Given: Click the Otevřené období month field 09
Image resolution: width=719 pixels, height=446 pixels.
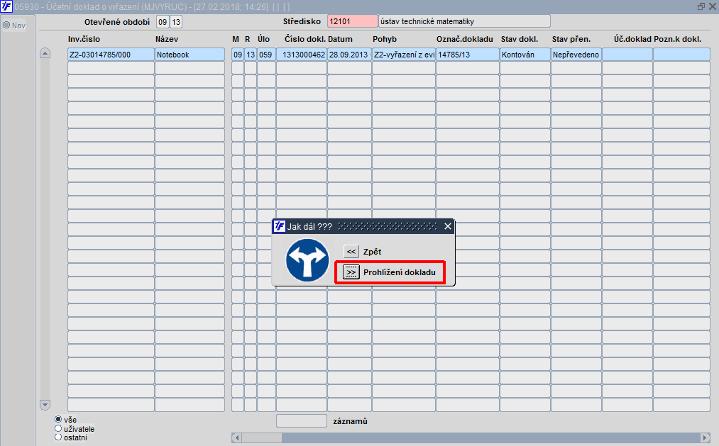Looking at the screenshot, I should [163, 21].
